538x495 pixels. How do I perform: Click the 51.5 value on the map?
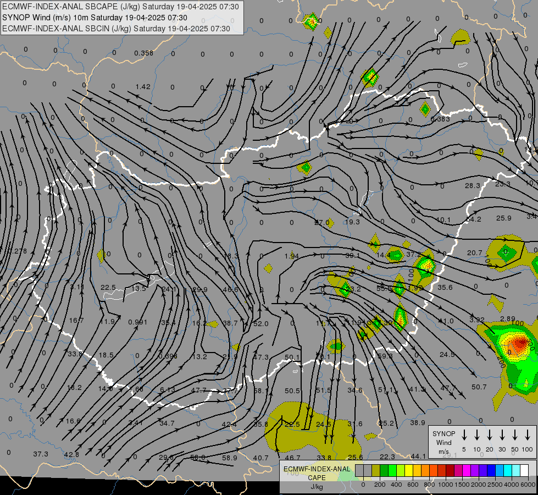click(324, 391)
